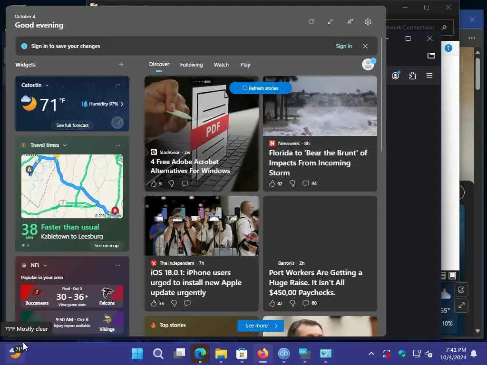The image size is (487, 365).
Task: Switch to the Watch tab
Action: coord(221,65)
